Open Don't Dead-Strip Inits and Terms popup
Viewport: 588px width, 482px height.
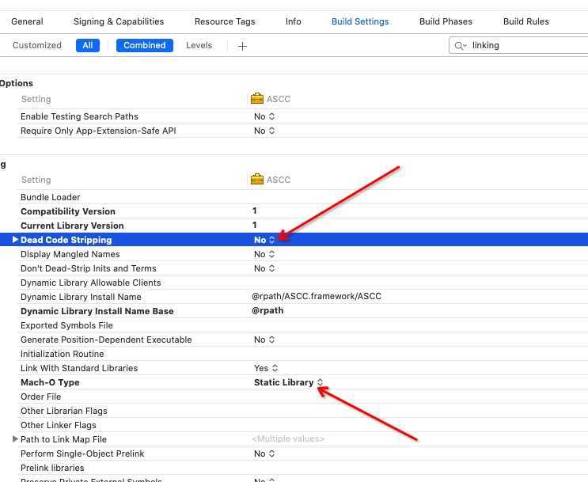[264, 268]
